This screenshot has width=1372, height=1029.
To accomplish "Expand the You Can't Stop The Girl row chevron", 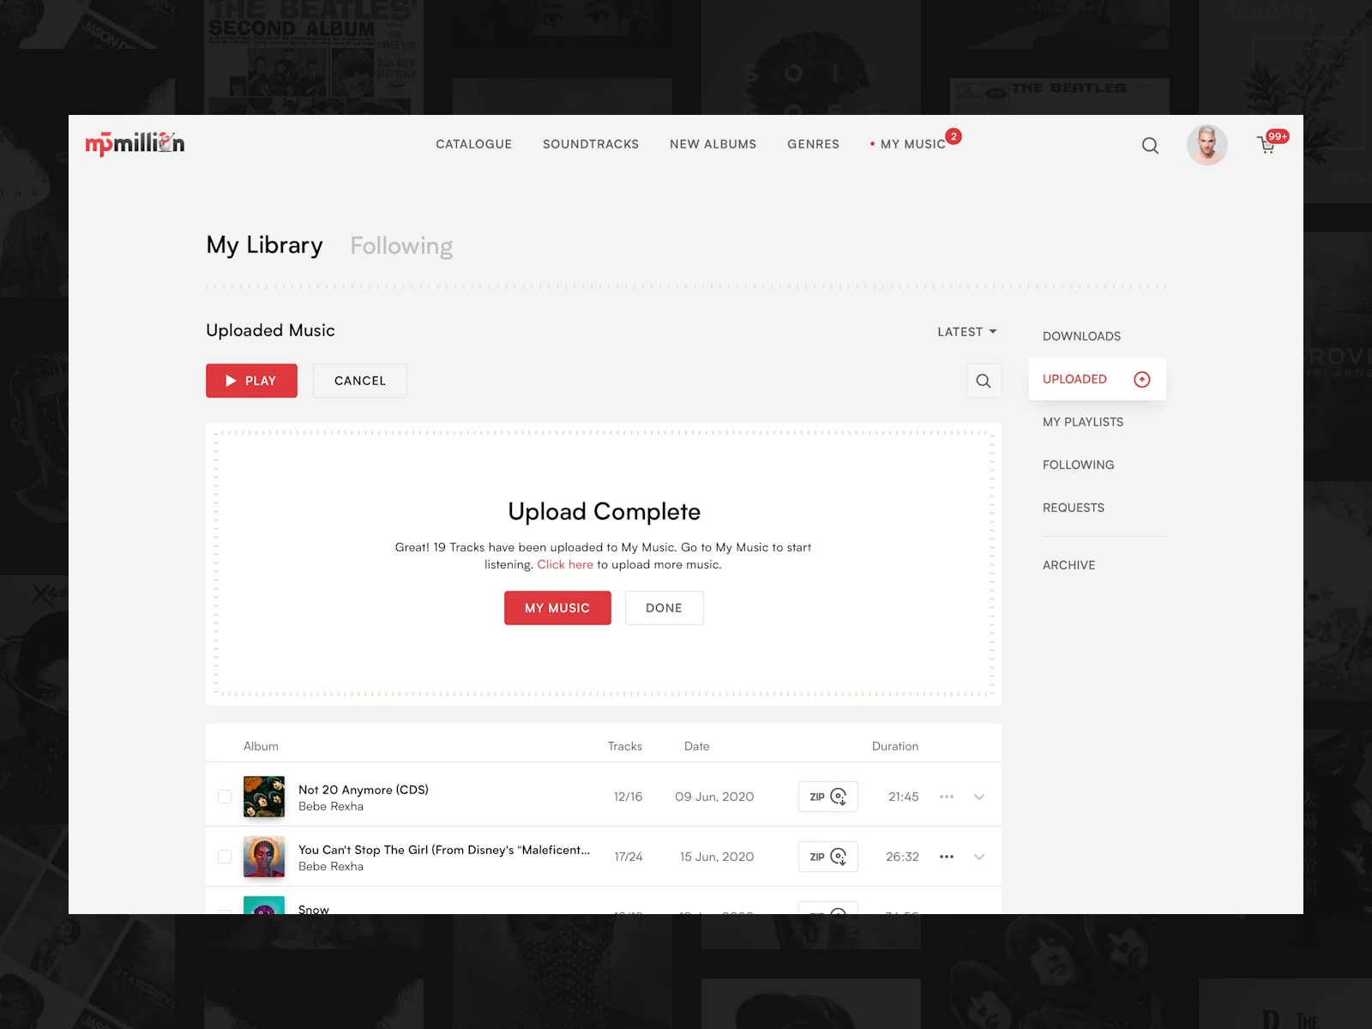I will (978, 857).
